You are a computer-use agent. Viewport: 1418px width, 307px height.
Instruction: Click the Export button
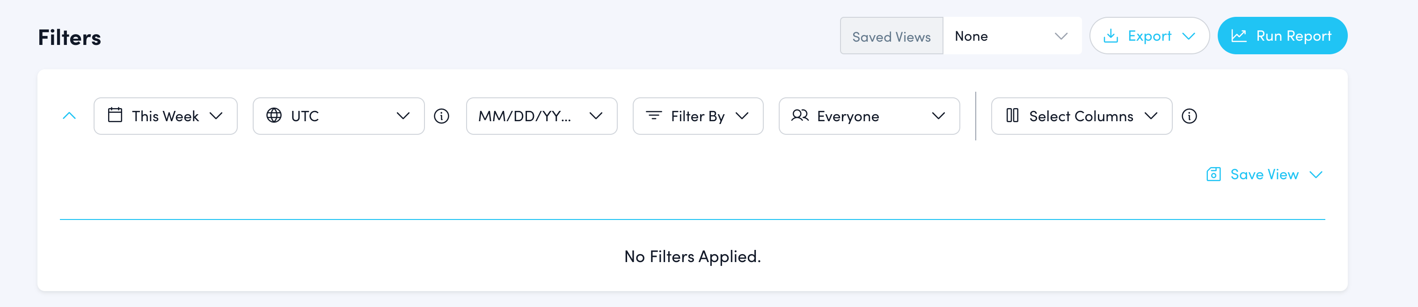pos(1149,35)
